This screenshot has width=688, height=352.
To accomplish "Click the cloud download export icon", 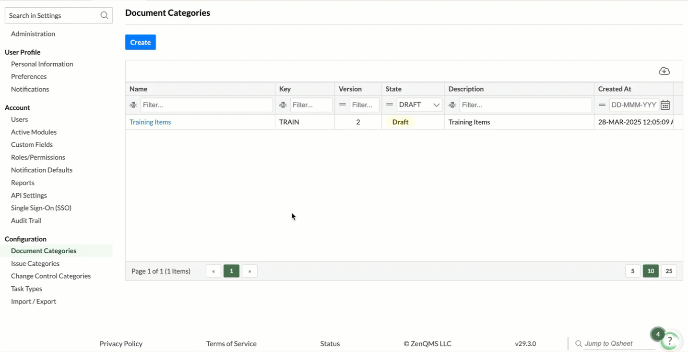I will [x=664, y=71].
